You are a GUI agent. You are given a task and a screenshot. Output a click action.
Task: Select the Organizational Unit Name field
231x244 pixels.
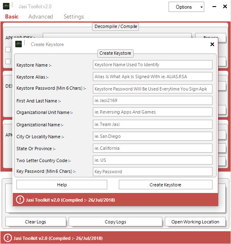click(x=152, y=112)
